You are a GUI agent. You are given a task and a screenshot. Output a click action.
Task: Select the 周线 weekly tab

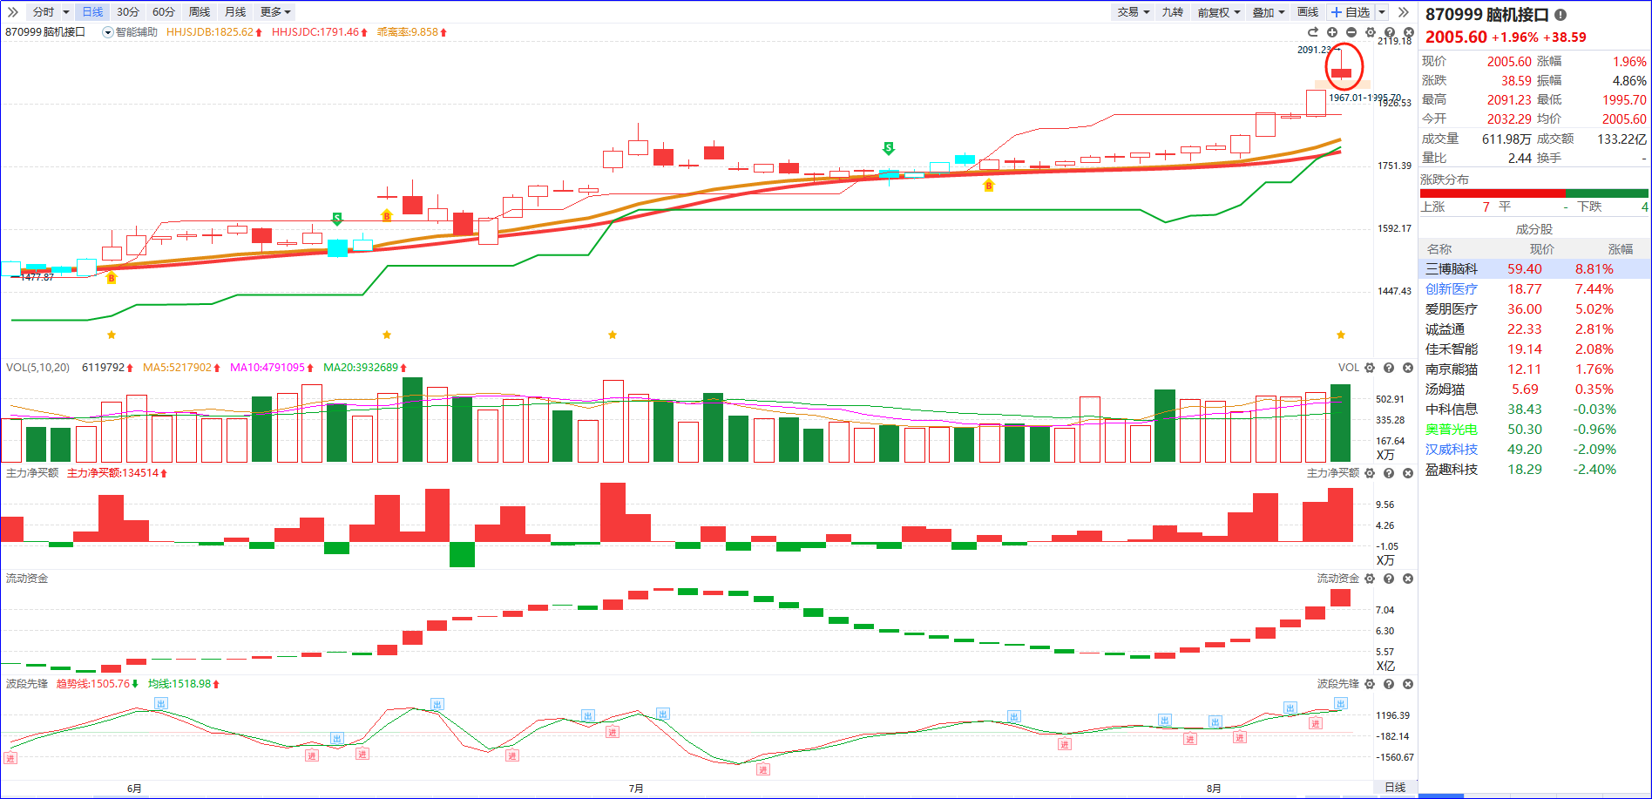pyautogui.click(x=200, y=12)
